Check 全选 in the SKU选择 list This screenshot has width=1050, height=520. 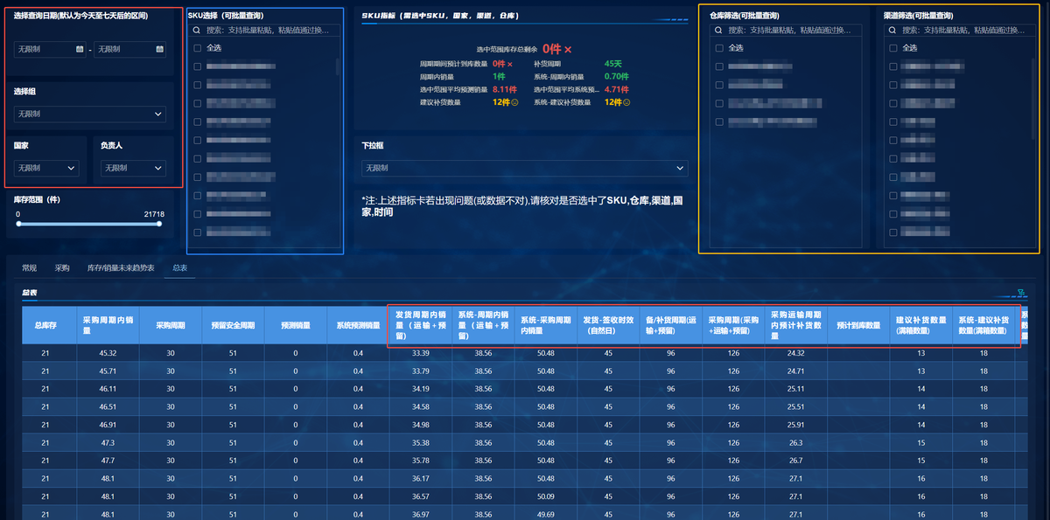coord(198,48)
